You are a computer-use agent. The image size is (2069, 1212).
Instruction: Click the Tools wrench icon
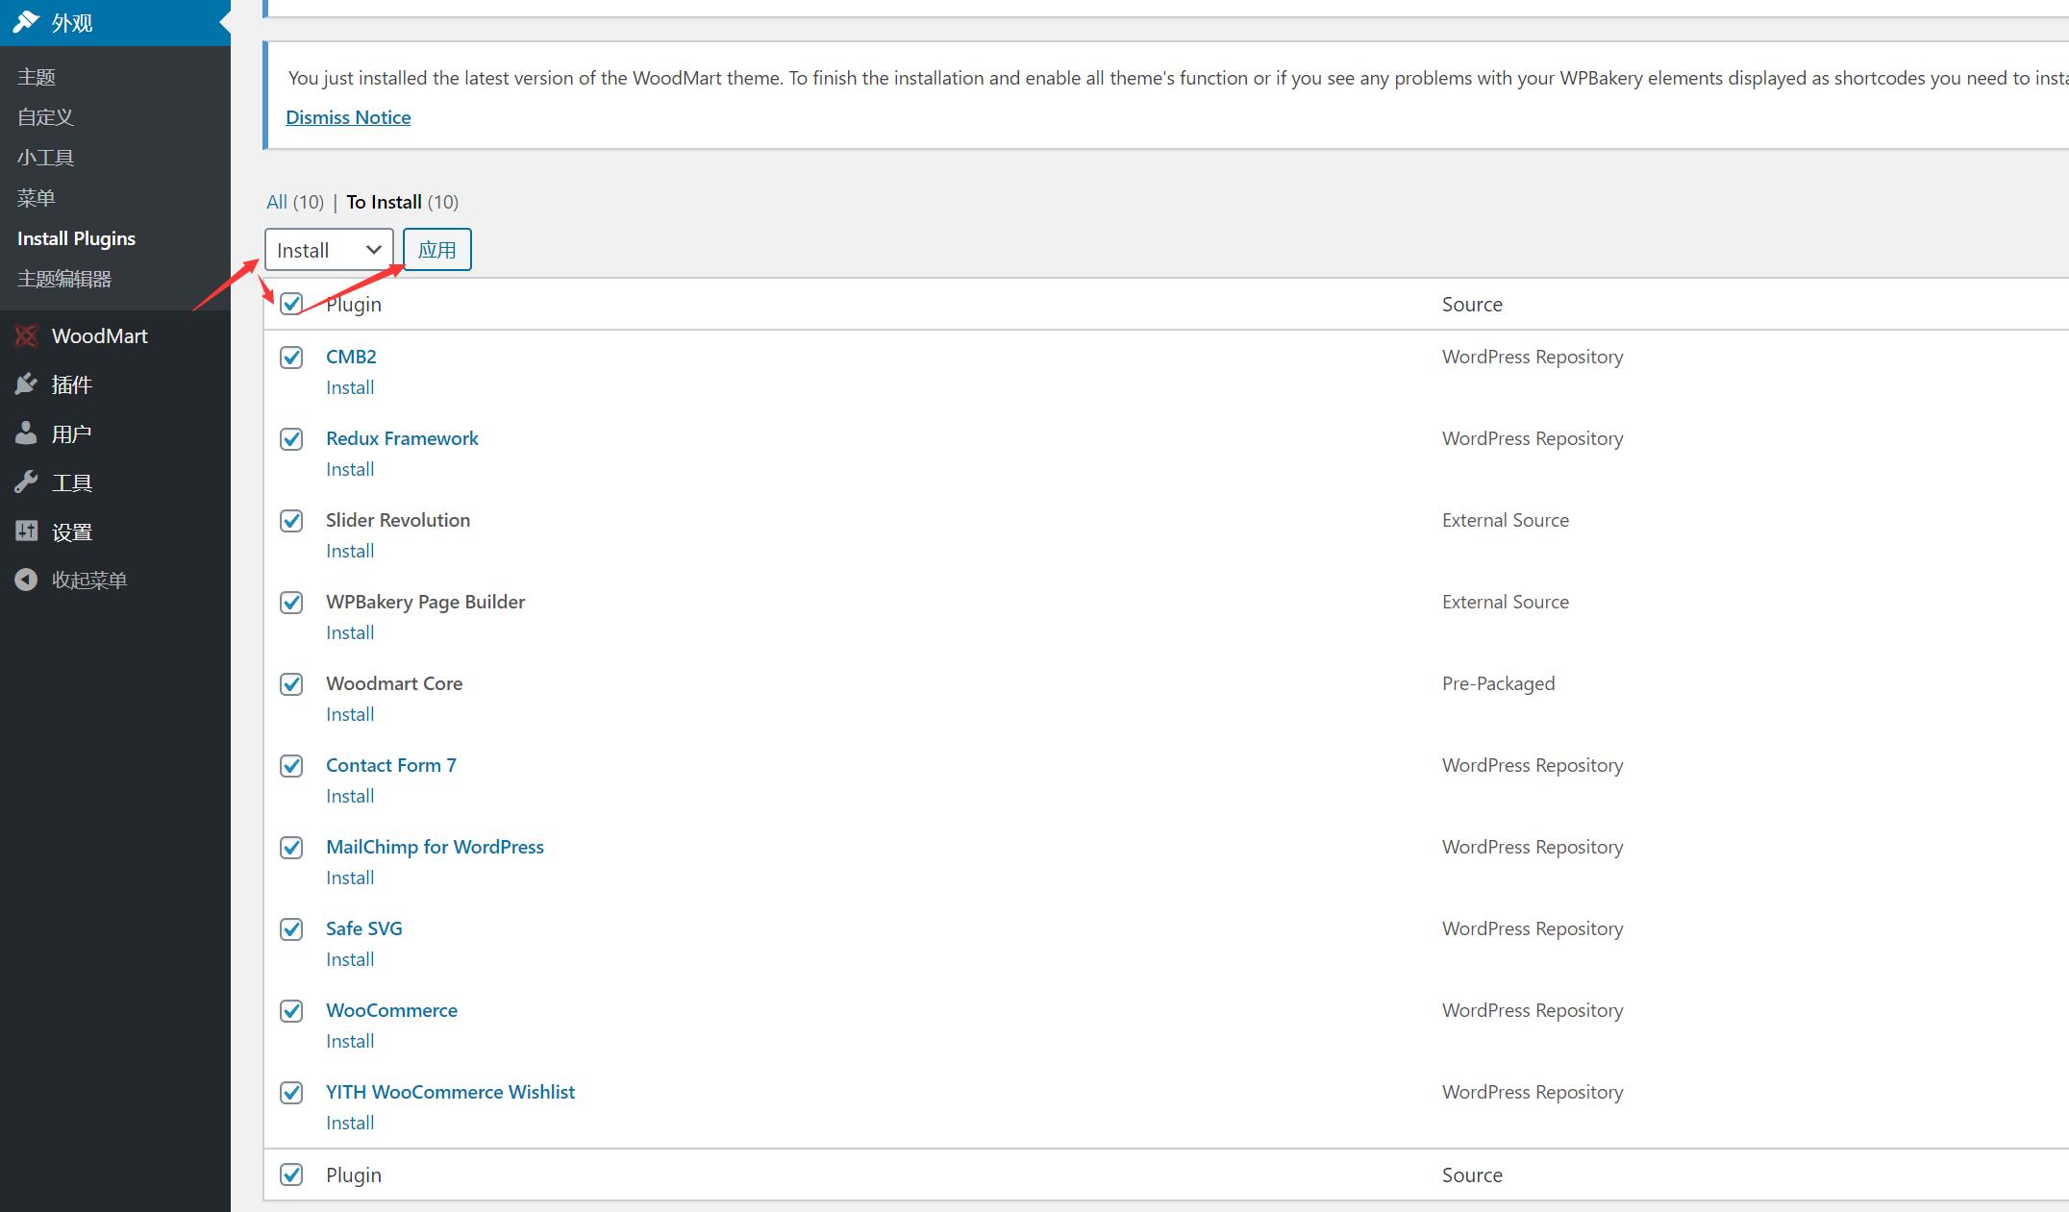26,482
